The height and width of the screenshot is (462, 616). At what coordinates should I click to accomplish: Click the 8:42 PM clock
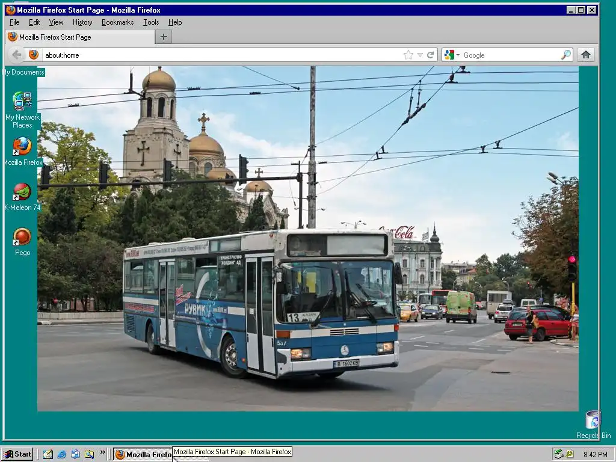pos(595,455)
